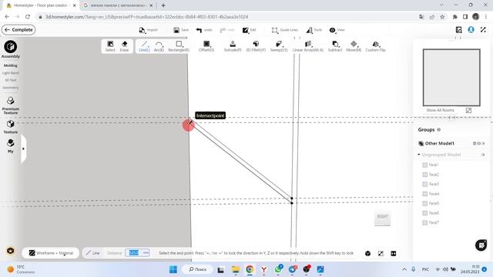
Task: Select the Extrude tool
Action: coord(233,46)
